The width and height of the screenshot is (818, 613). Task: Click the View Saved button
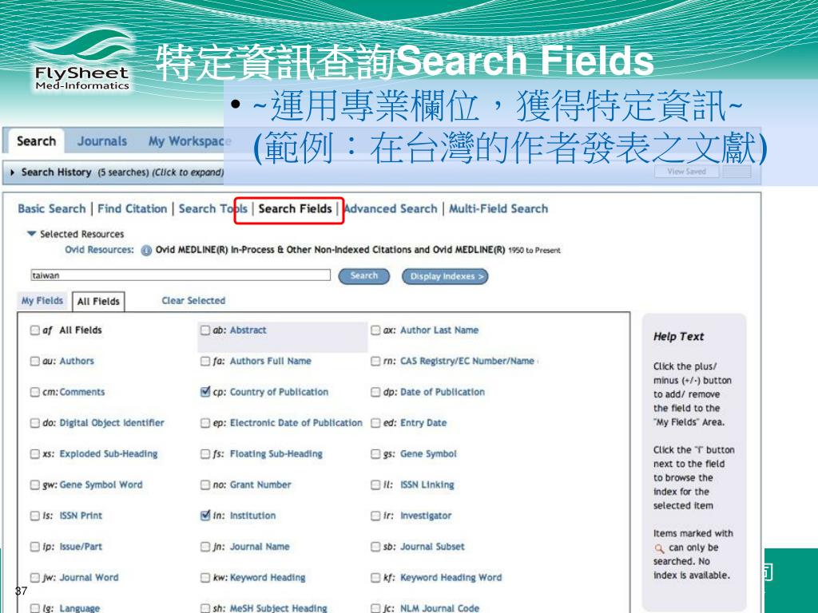tap(686, 171)
